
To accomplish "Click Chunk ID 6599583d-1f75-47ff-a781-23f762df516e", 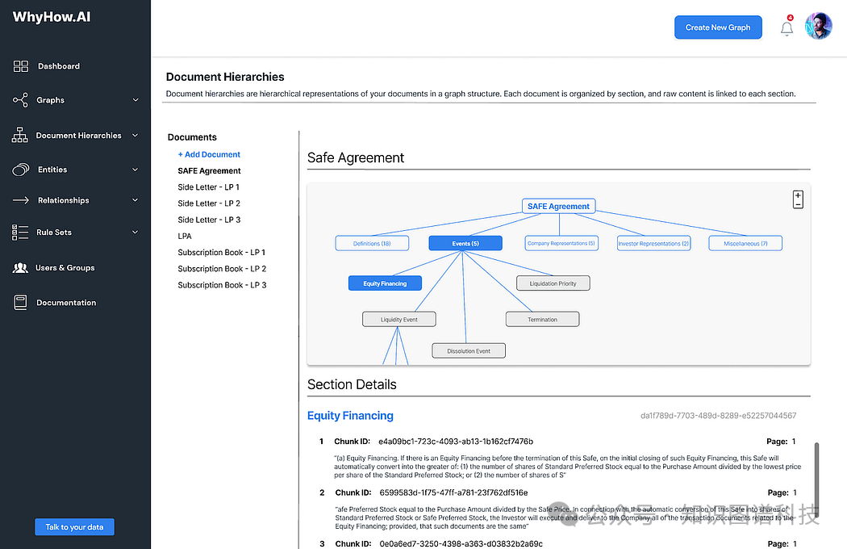I will click(453, 492).
